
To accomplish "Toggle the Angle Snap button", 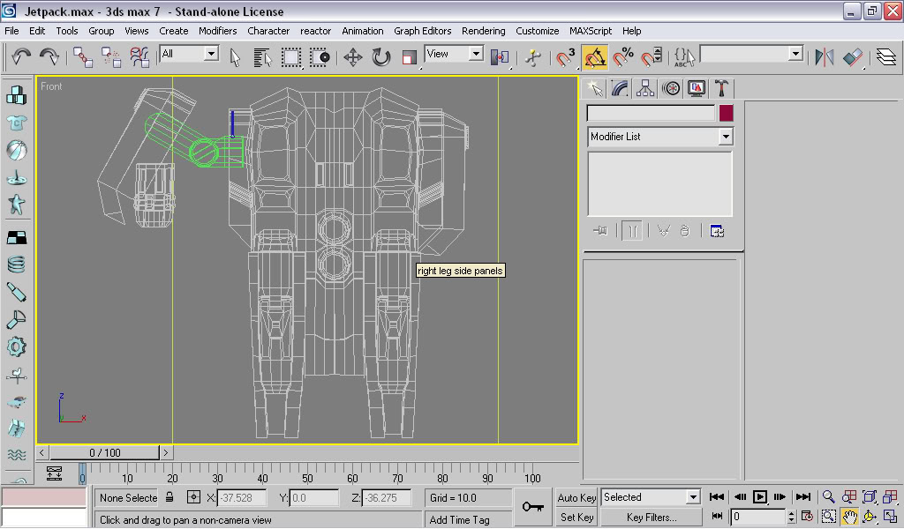I will pyautogui.click(x=594, y=57).
